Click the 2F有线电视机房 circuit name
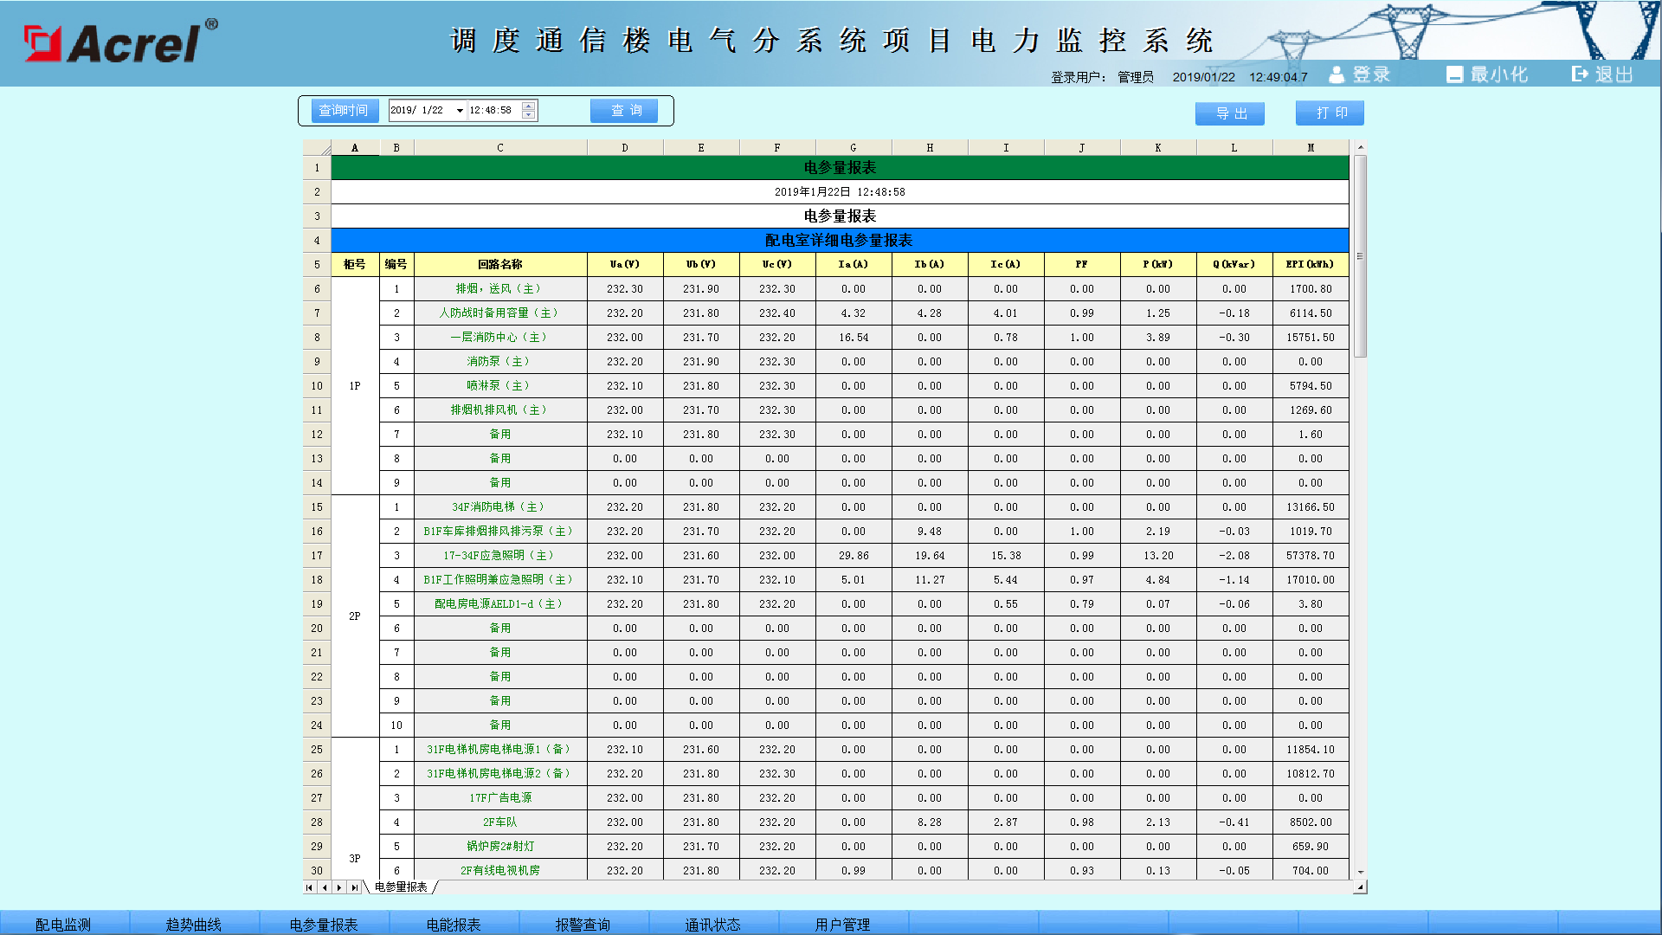Image resolution: width=1662 pixels, height=935 pixels. (x=500, y=871)
